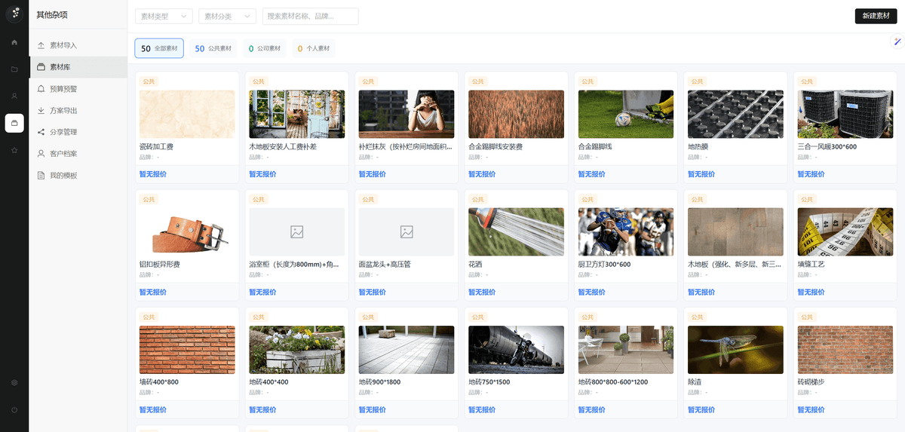Go to 预算预警 menu item

[63, 89]
